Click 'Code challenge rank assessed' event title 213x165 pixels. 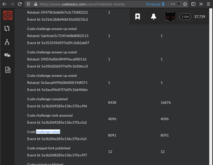pyautogui.click(x=50, y=115)
